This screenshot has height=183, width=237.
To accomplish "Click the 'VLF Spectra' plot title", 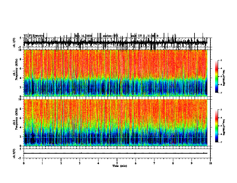I will coord(34,36).
